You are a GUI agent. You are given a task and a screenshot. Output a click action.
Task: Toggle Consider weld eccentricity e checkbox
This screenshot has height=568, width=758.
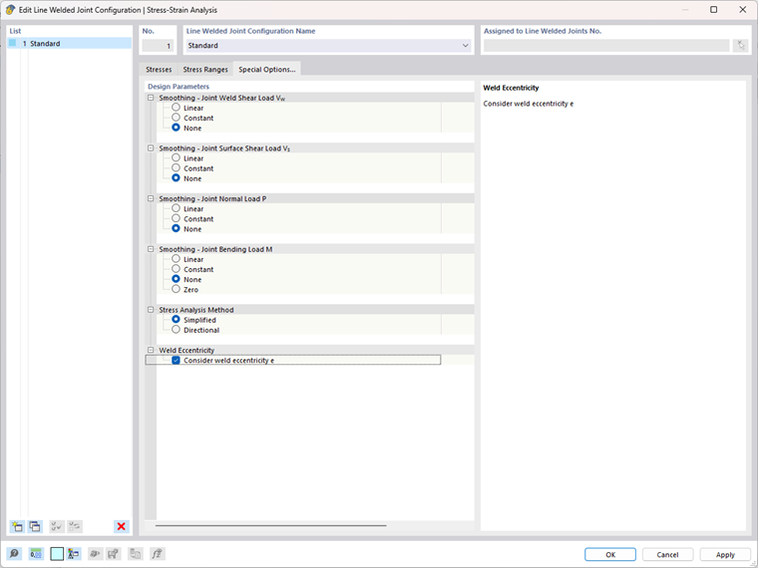point(176,361)
